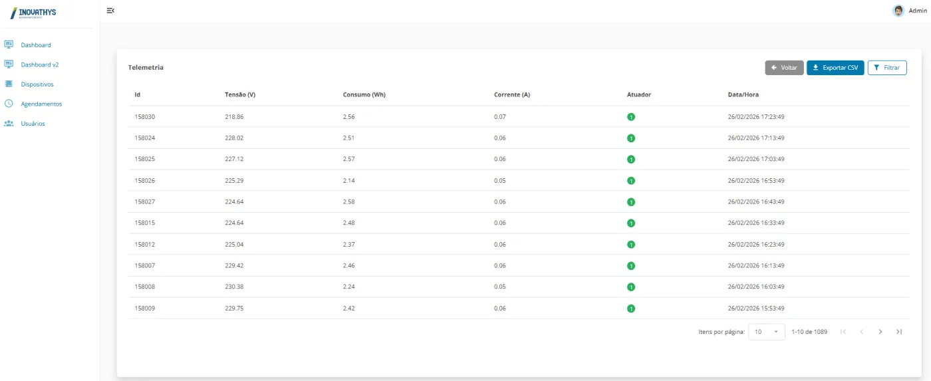Click timestamp 26/02/2026 17:03:49
This screenshot has width=931, height=381.
pyautogui.click(x=756, y=159)
